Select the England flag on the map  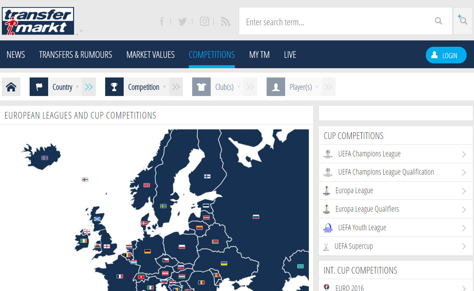tap(107, 246)
